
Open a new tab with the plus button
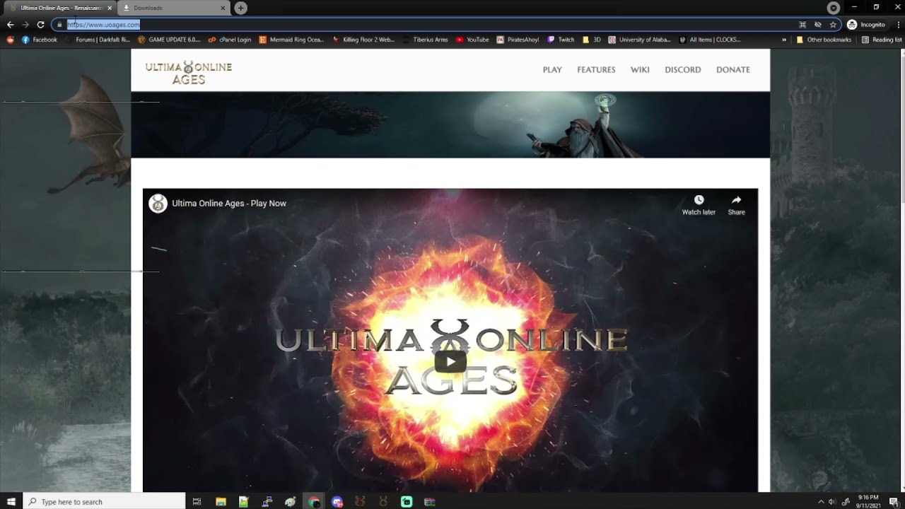(241, 8)
